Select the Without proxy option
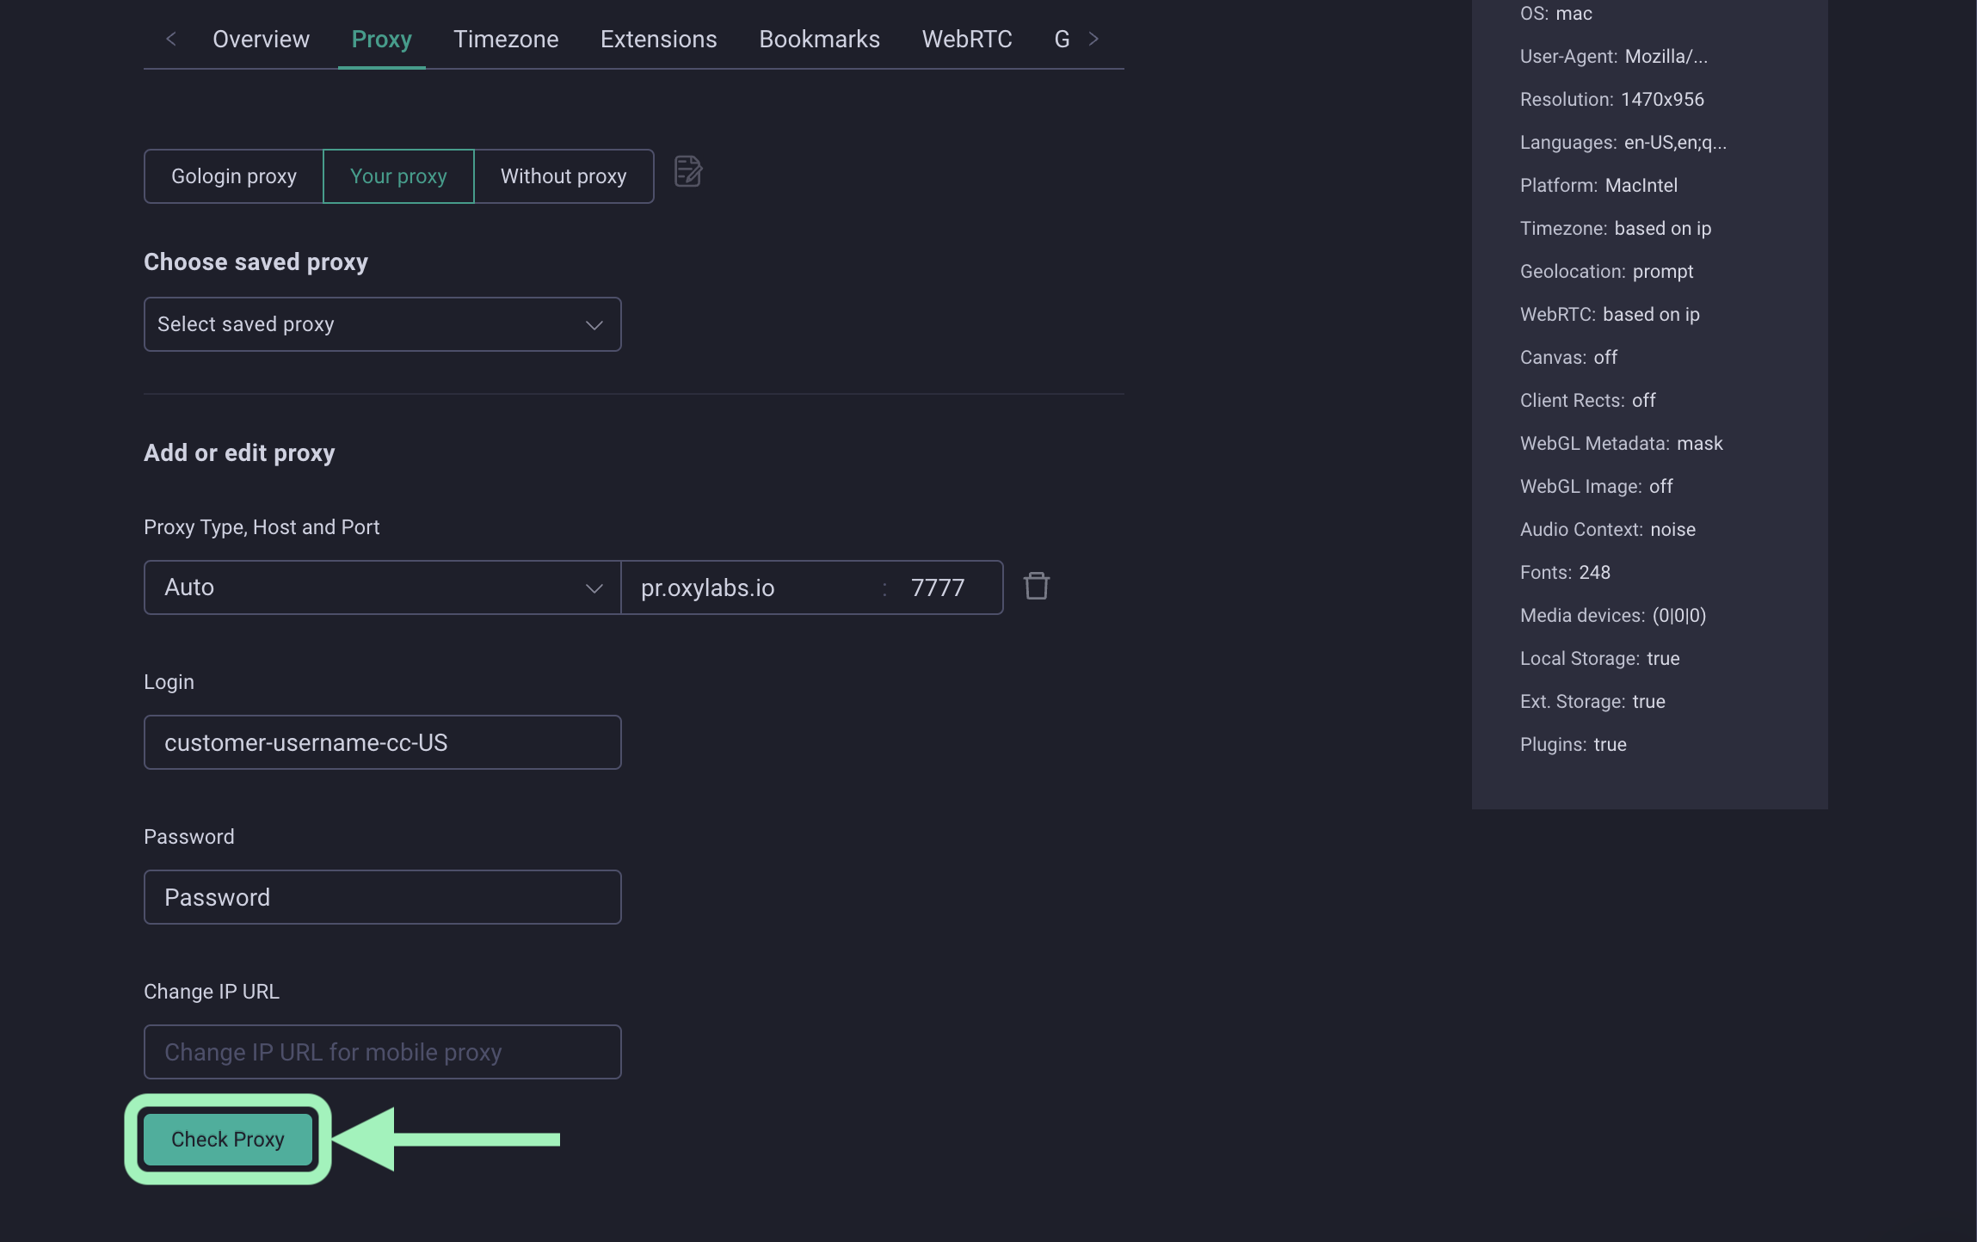 pos(564,176)
